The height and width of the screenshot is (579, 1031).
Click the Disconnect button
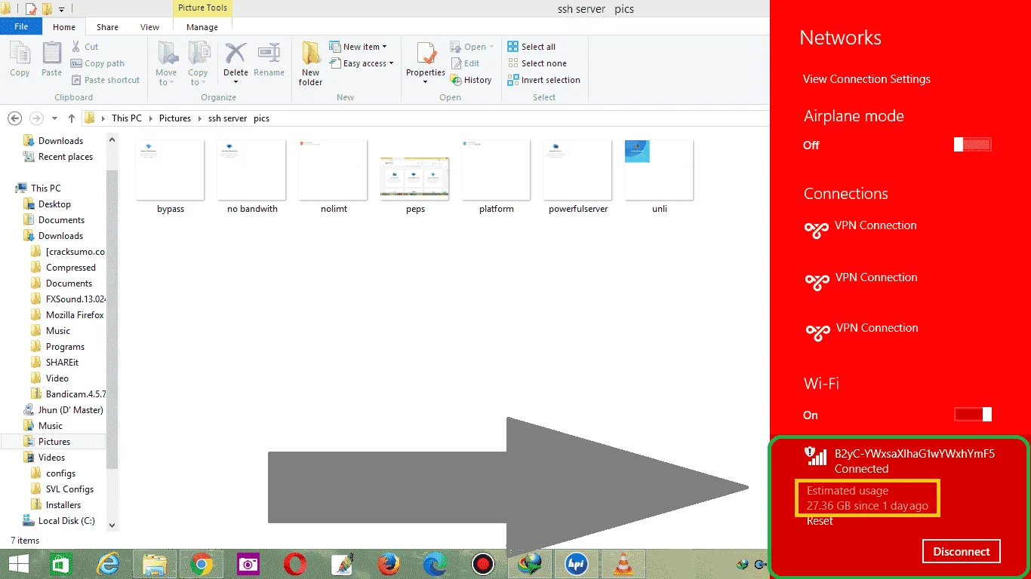point(962,551)
